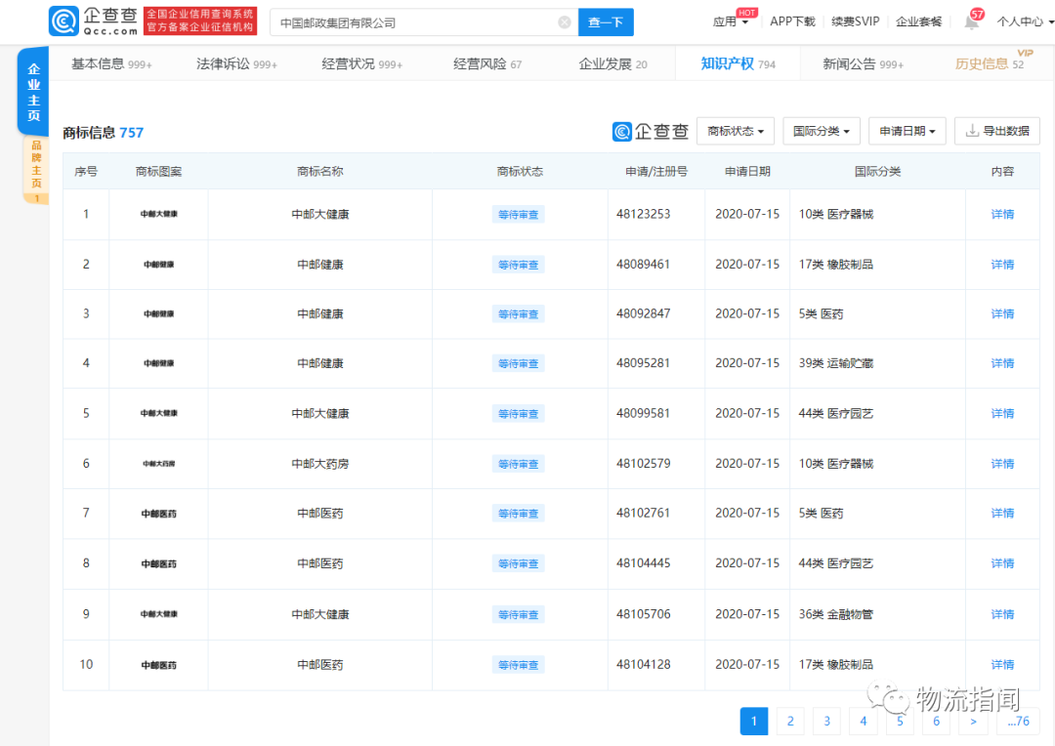Open the APP下载 link
Image resolution: width=1055 pixels, height=746 pixels.
792,22
